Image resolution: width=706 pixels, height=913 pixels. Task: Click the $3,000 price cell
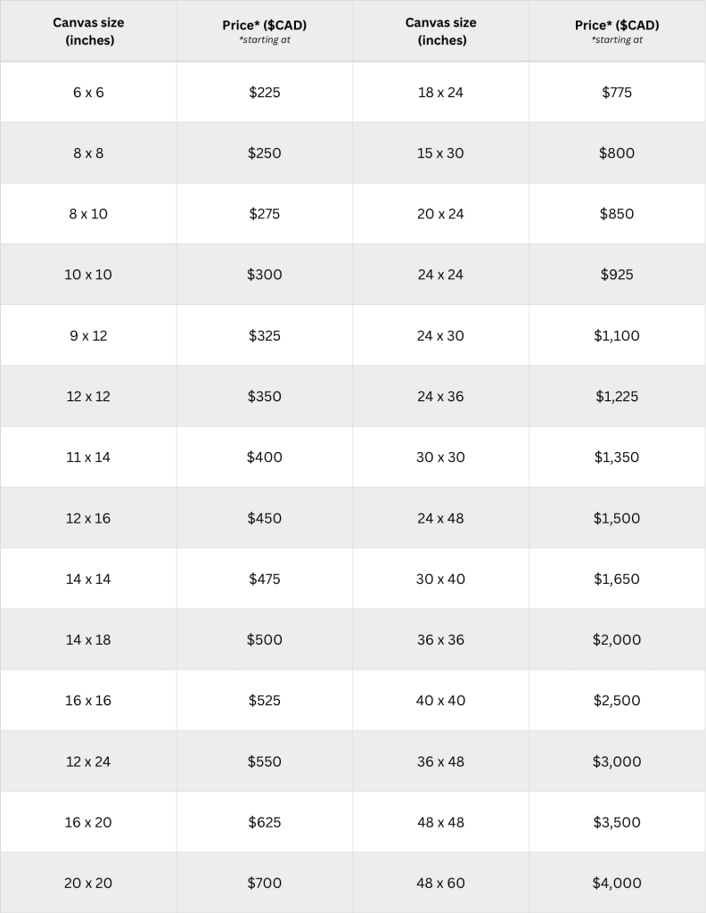(x=617, y=761)
